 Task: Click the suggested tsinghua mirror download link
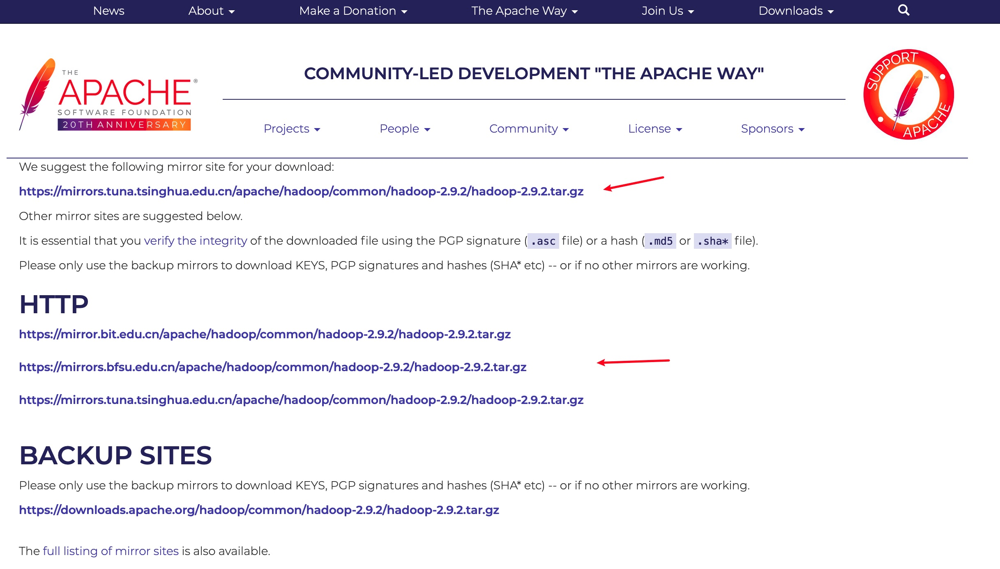301,191
